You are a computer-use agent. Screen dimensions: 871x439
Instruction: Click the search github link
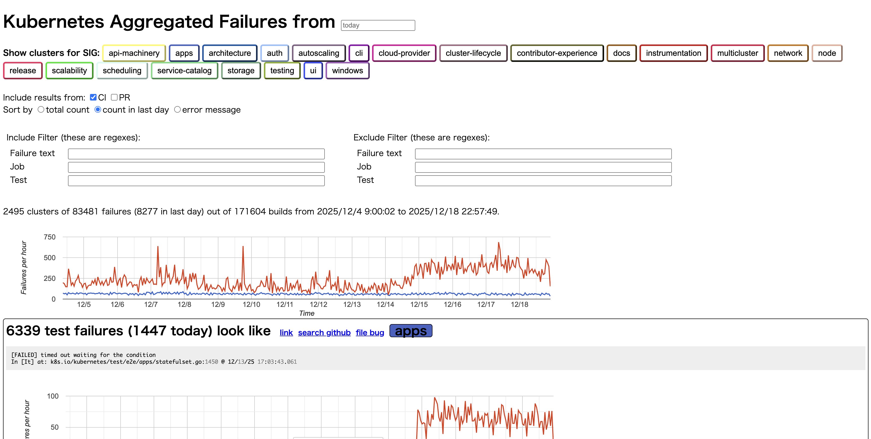pos(324,333)
